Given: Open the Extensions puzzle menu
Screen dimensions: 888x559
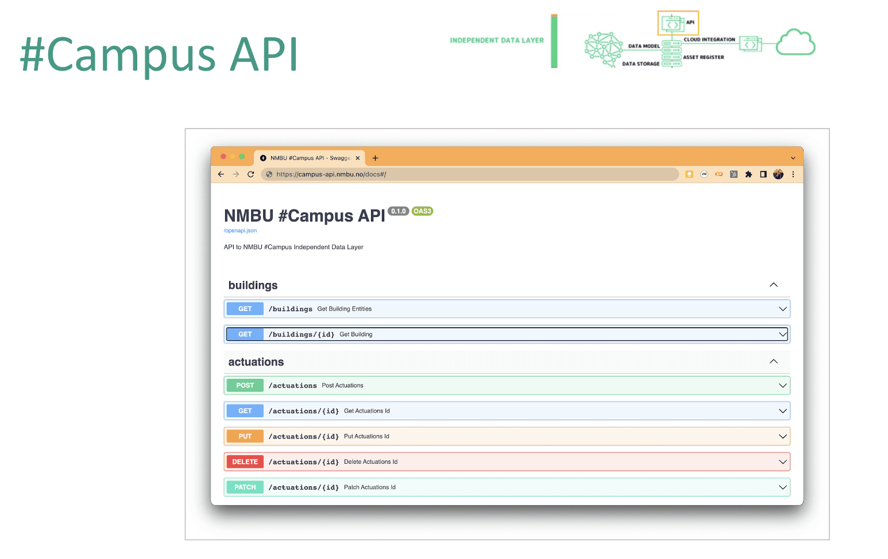Looking at the screenshot, I should tap(748, 174).
